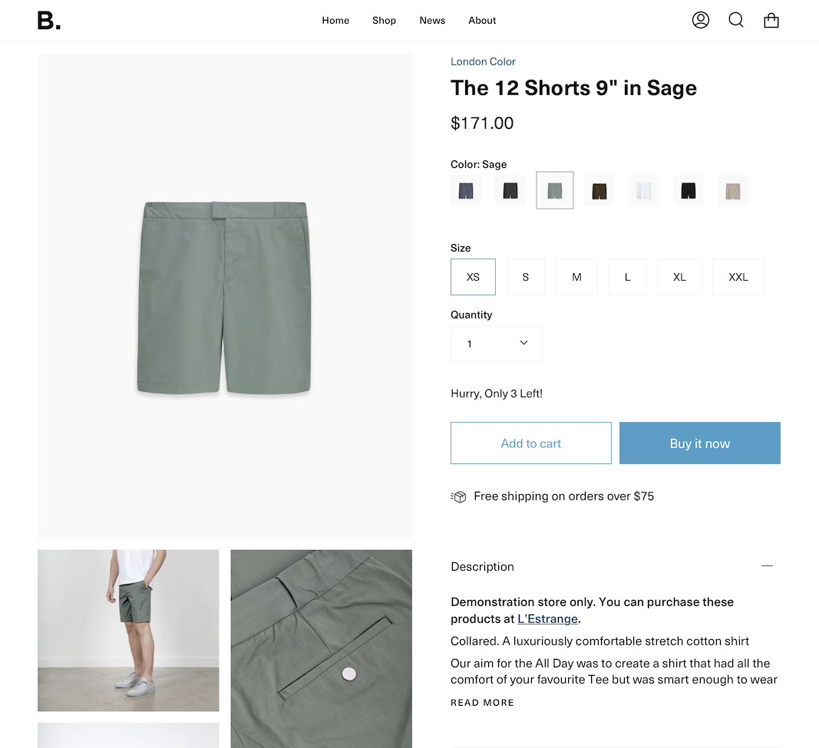Click the B. store logo

coord(49,21)
